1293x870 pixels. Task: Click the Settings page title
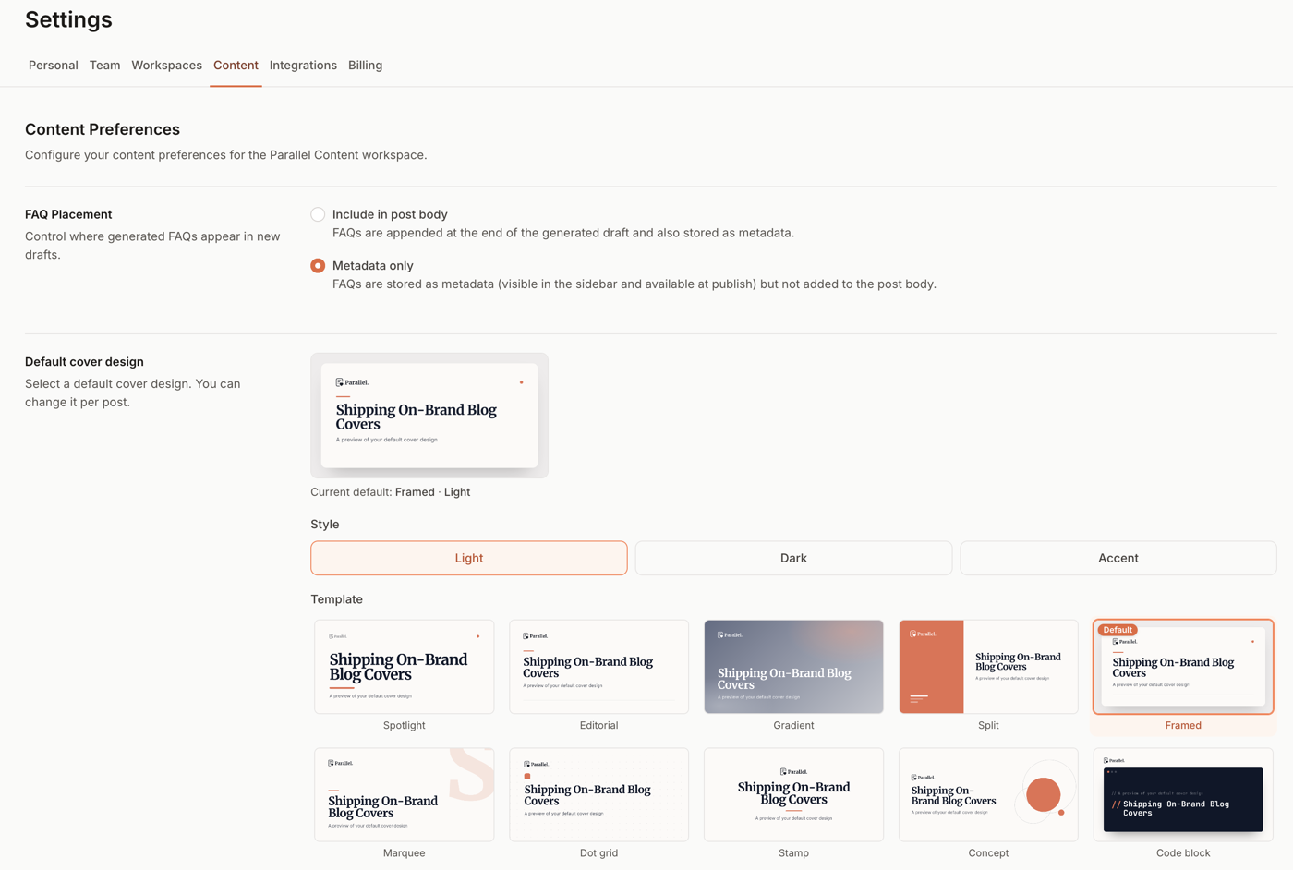click(68, 19)
